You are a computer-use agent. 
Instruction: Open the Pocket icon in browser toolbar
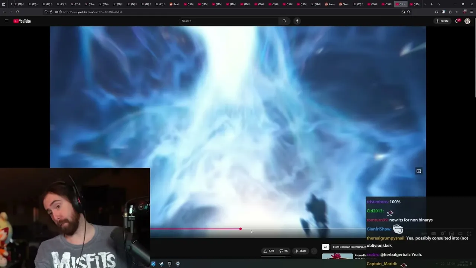[x=437, y=12]
